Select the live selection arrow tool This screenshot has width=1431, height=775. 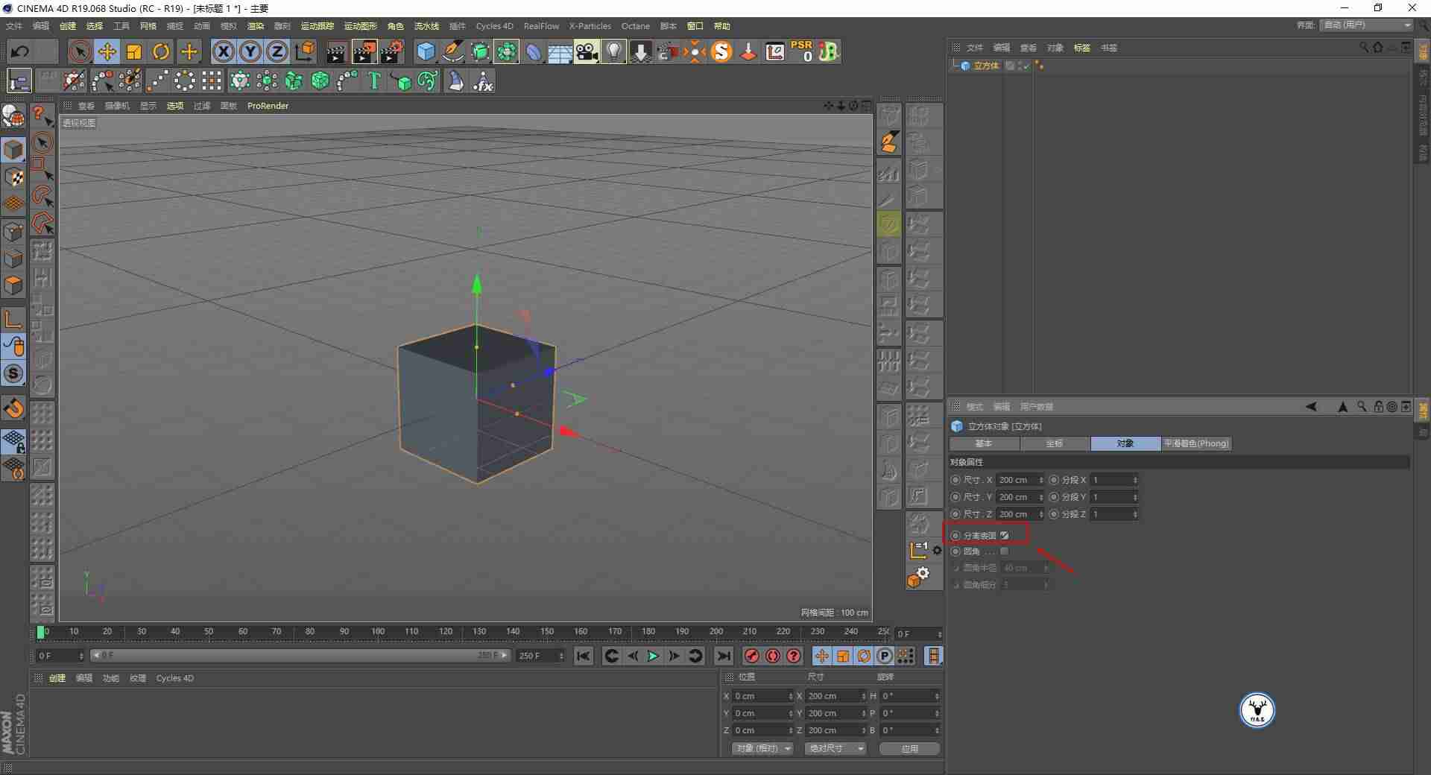point(80,51)
